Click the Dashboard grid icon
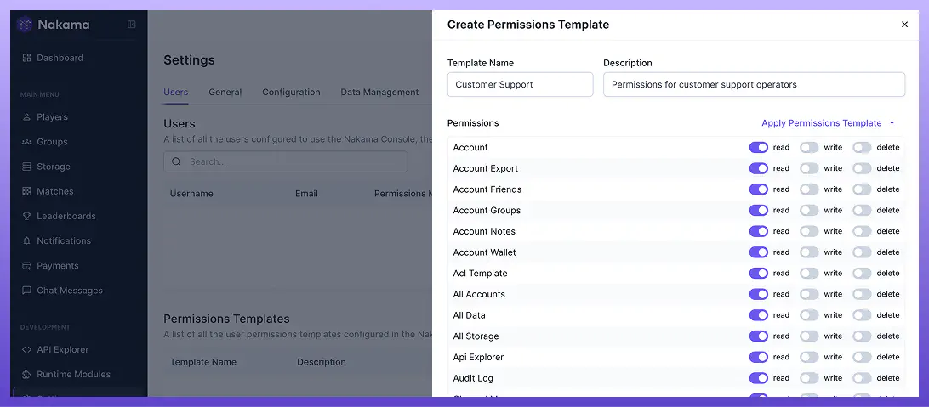Screen dimensions: 929x407 click(26, 58)
